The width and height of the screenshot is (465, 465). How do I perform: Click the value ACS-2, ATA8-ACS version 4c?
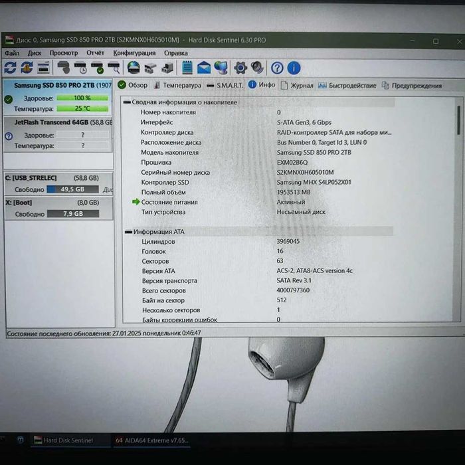pos(315,271)
